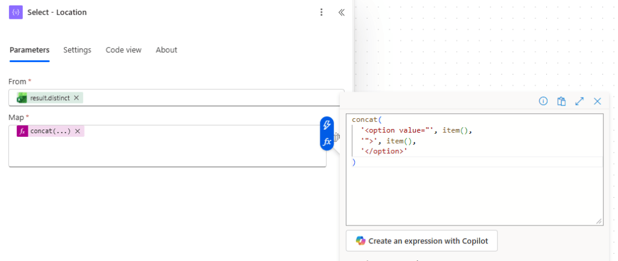The image size is (618, 261).
Task: Open the Code view tab
Action: pos(123,50)
